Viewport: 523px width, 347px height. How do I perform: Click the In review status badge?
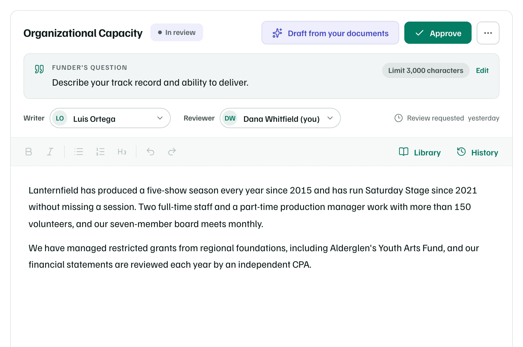pos(177,32)
